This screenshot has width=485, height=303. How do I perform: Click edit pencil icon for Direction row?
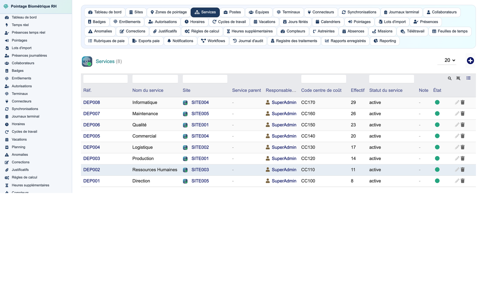tap(457, 181)
